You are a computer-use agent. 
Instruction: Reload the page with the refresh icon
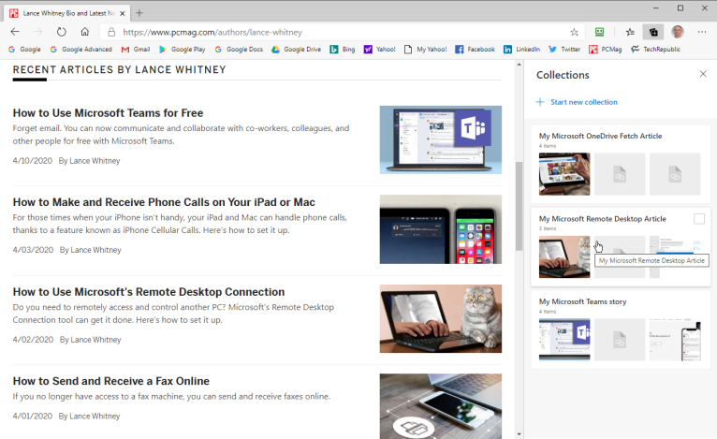tap(61, 32)
